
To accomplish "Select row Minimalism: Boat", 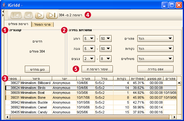I will 91,93.
